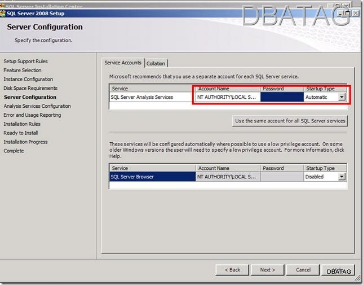This screenshot has height=285, width=363.
Task: Click the Instance Configuration step
Action: coord(28,79)
